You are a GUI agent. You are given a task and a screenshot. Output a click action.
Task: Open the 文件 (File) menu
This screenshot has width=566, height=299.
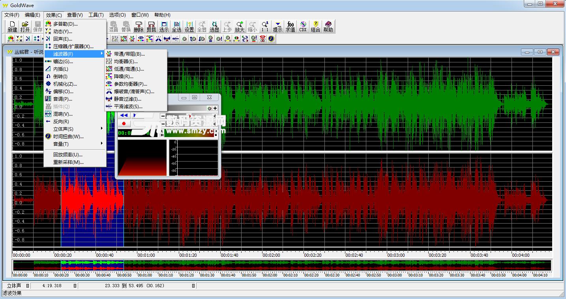[11, 15]
